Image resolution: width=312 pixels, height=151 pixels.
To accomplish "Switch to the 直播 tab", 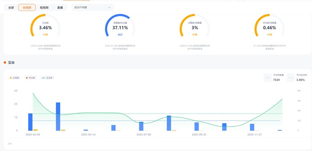I will (x=60, y=7).
